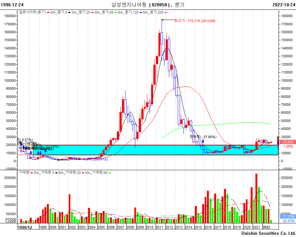Screen dimensions: 296x237
Task: Click the 2005 year marker on the time axis
Action: click(101, 227)
